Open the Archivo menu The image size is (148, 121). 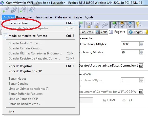tap(9, 17)
